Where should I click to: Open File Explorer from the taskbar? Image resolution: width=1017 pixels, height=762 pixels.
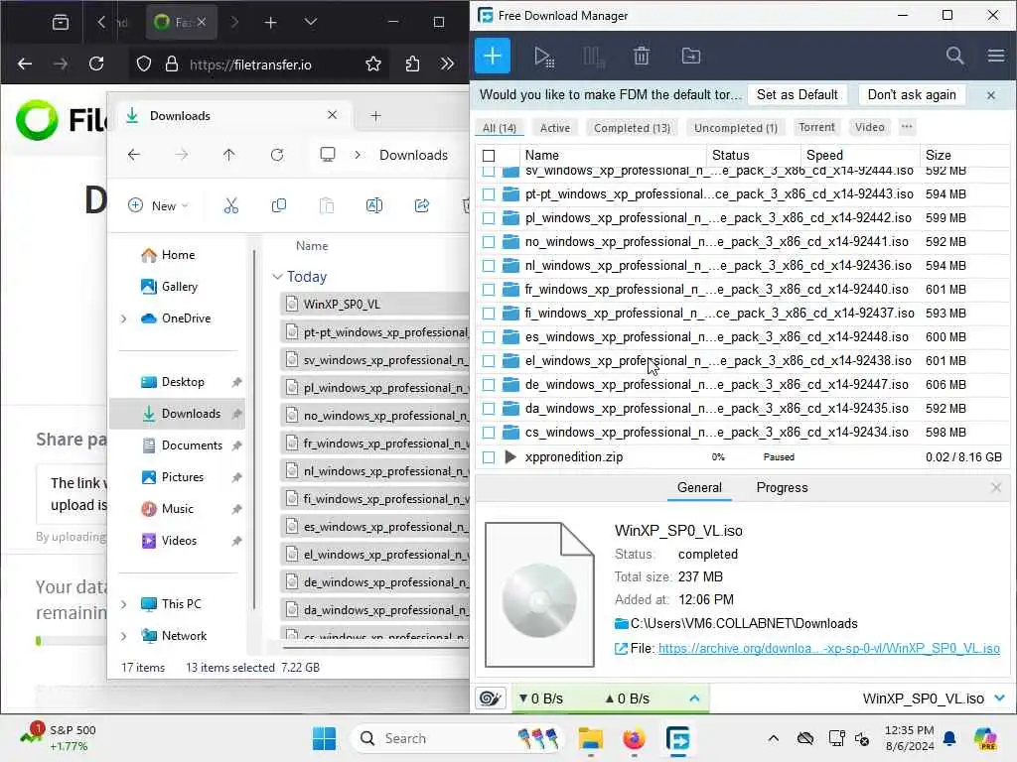pyautogui.click(x=590, y=738)
